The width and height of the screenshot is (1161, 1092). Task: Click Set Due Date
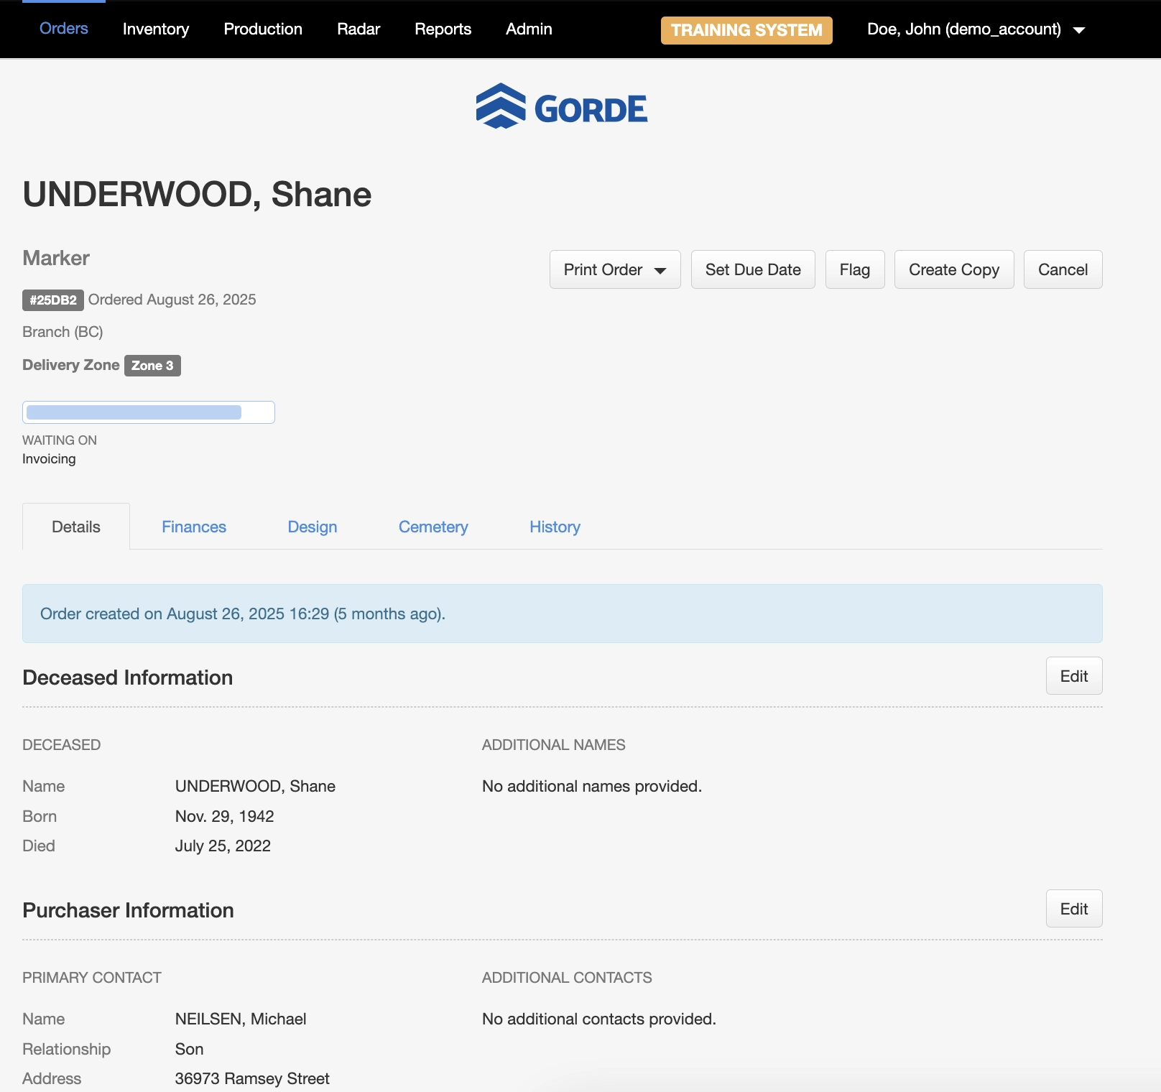pos(752,269)
